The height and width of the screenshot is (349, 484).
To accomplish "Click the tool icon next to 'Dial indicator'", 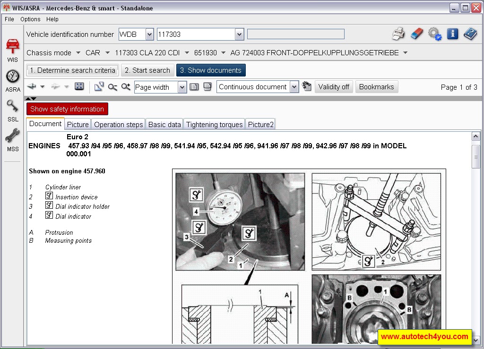I will (x=49, y=215).
